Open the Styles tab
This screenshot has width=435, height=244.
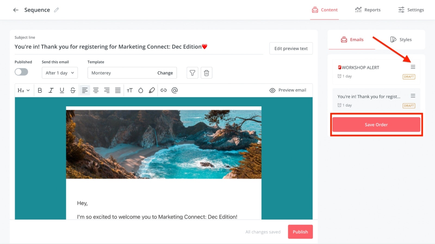coord(401,40)
